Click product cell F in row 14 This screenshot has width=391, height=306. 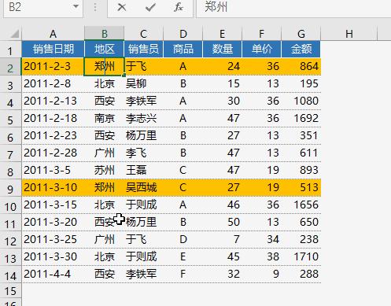183,274
